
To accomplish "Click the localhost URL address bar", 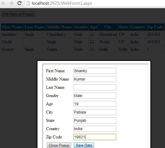I will pos(95,3).
